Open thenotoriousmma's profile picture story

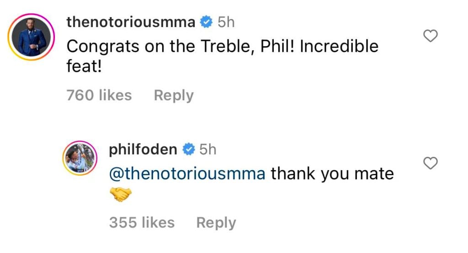click(31, 37)
